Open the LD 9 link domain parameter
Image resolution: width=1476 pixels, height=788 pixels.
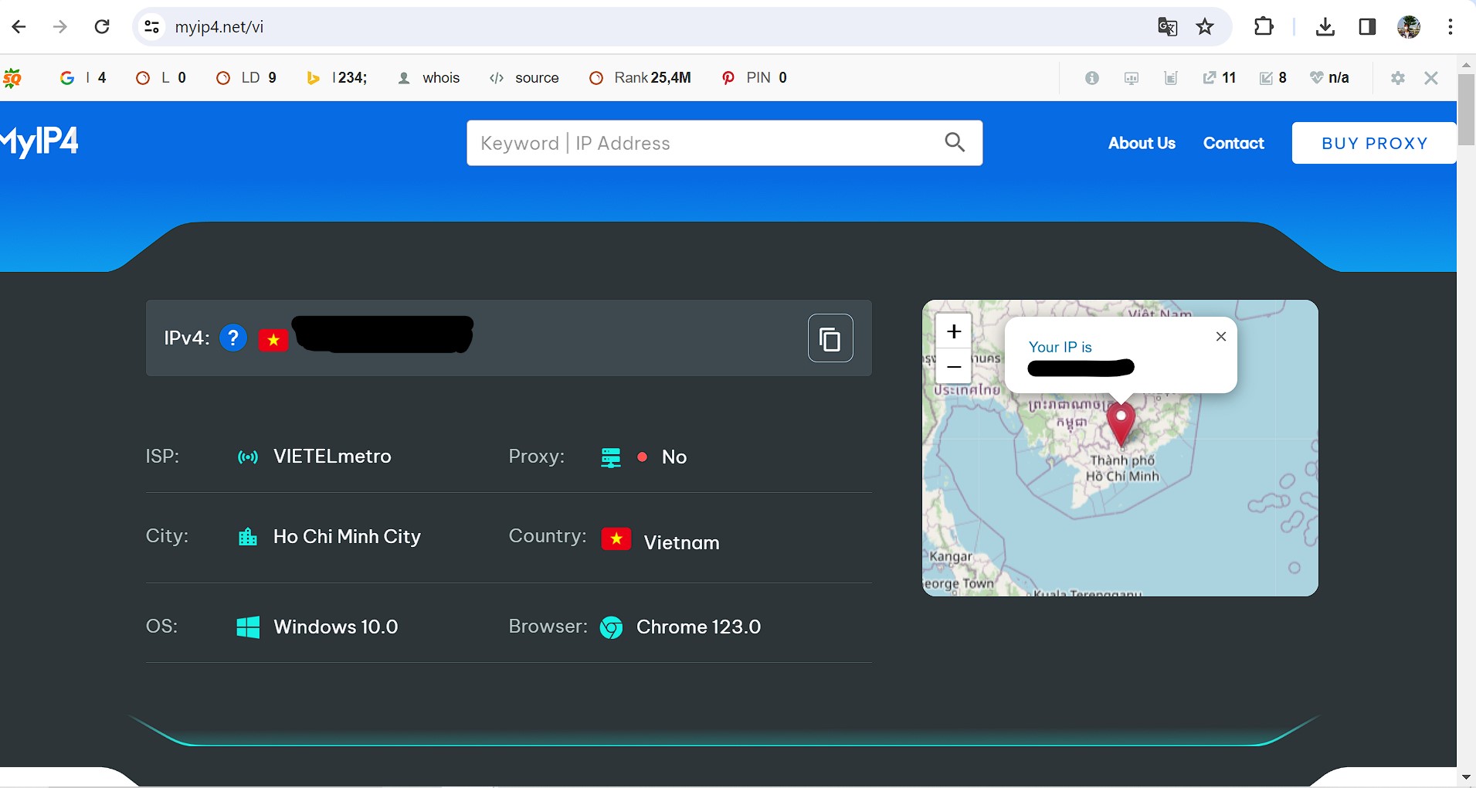[x=246, y=78]
